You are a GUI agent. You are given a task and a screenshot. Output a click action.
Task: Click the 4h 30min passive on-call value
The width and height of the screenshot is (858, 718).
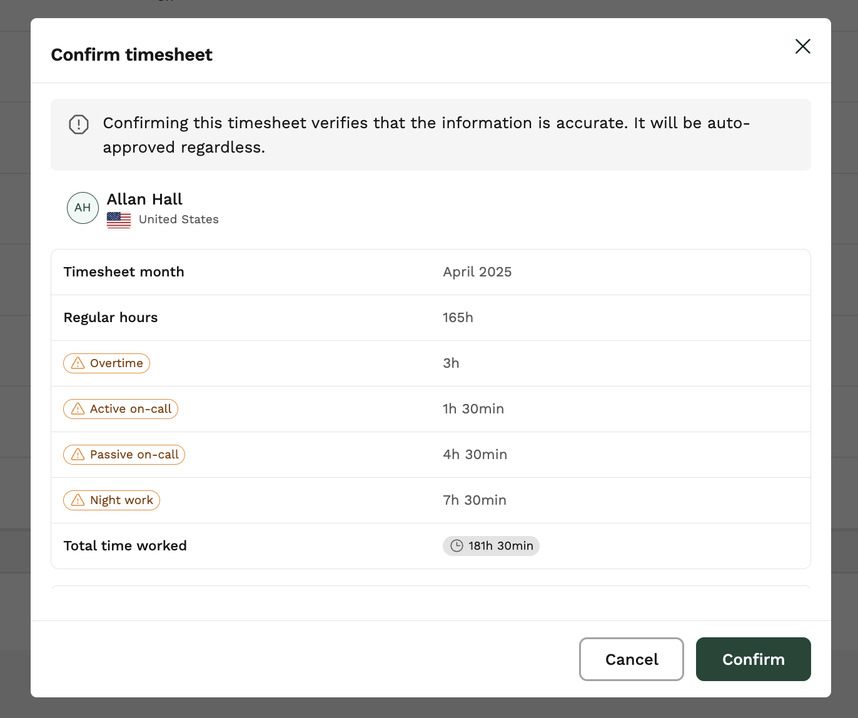pyautogui.click(x=475, y=455)
